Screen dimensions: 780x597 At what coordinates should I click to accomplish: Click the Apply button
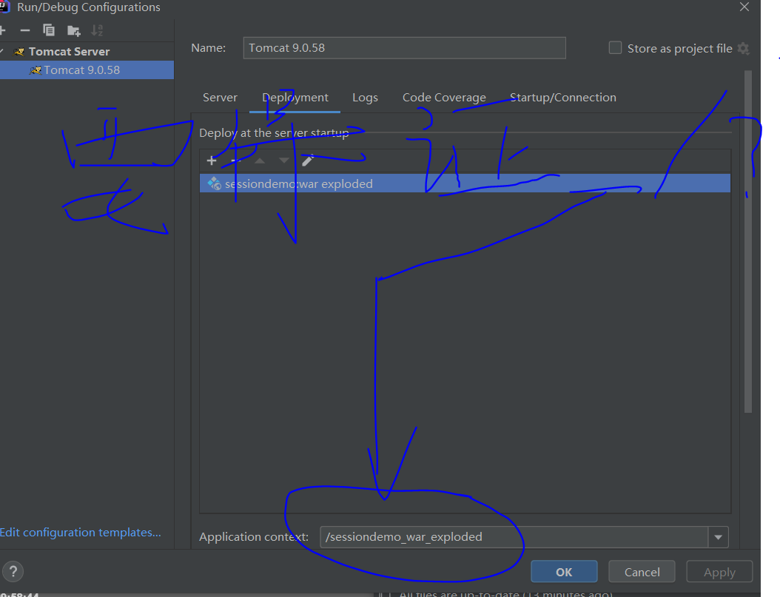pos(719,572)
